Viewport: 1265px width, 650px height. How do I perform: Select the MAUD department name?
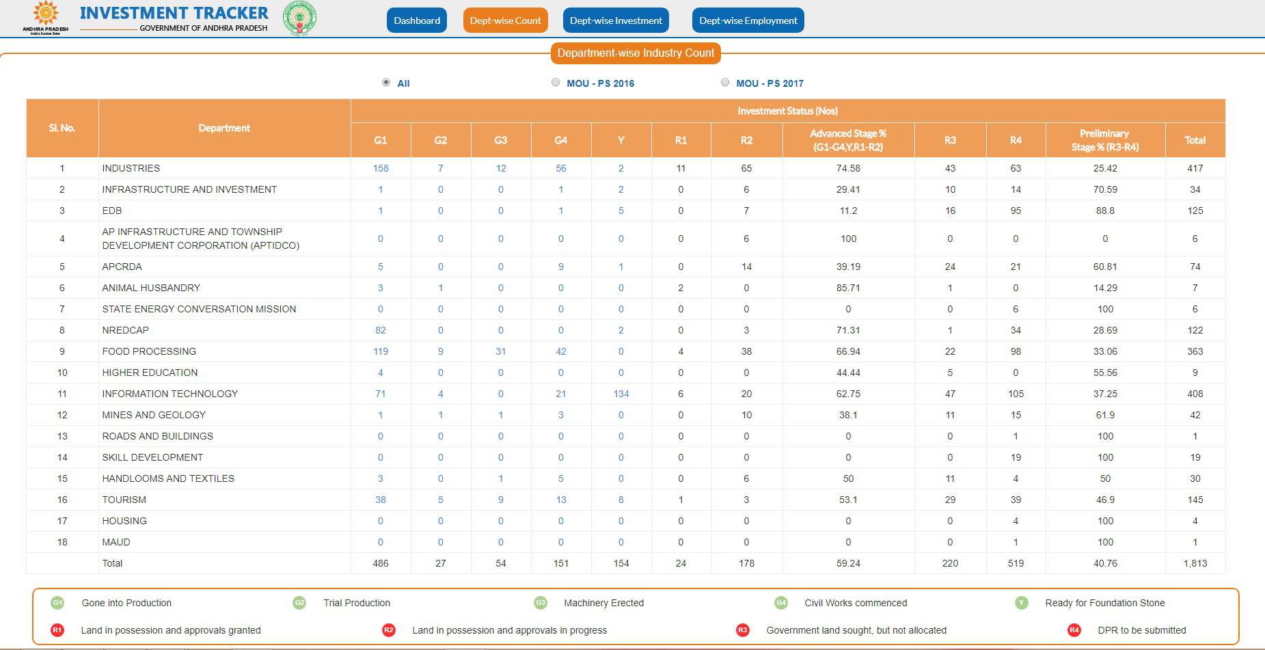tap(116, 542)
